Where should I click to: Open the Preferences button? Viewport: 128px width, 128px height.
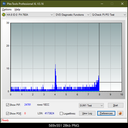point(106,113)
